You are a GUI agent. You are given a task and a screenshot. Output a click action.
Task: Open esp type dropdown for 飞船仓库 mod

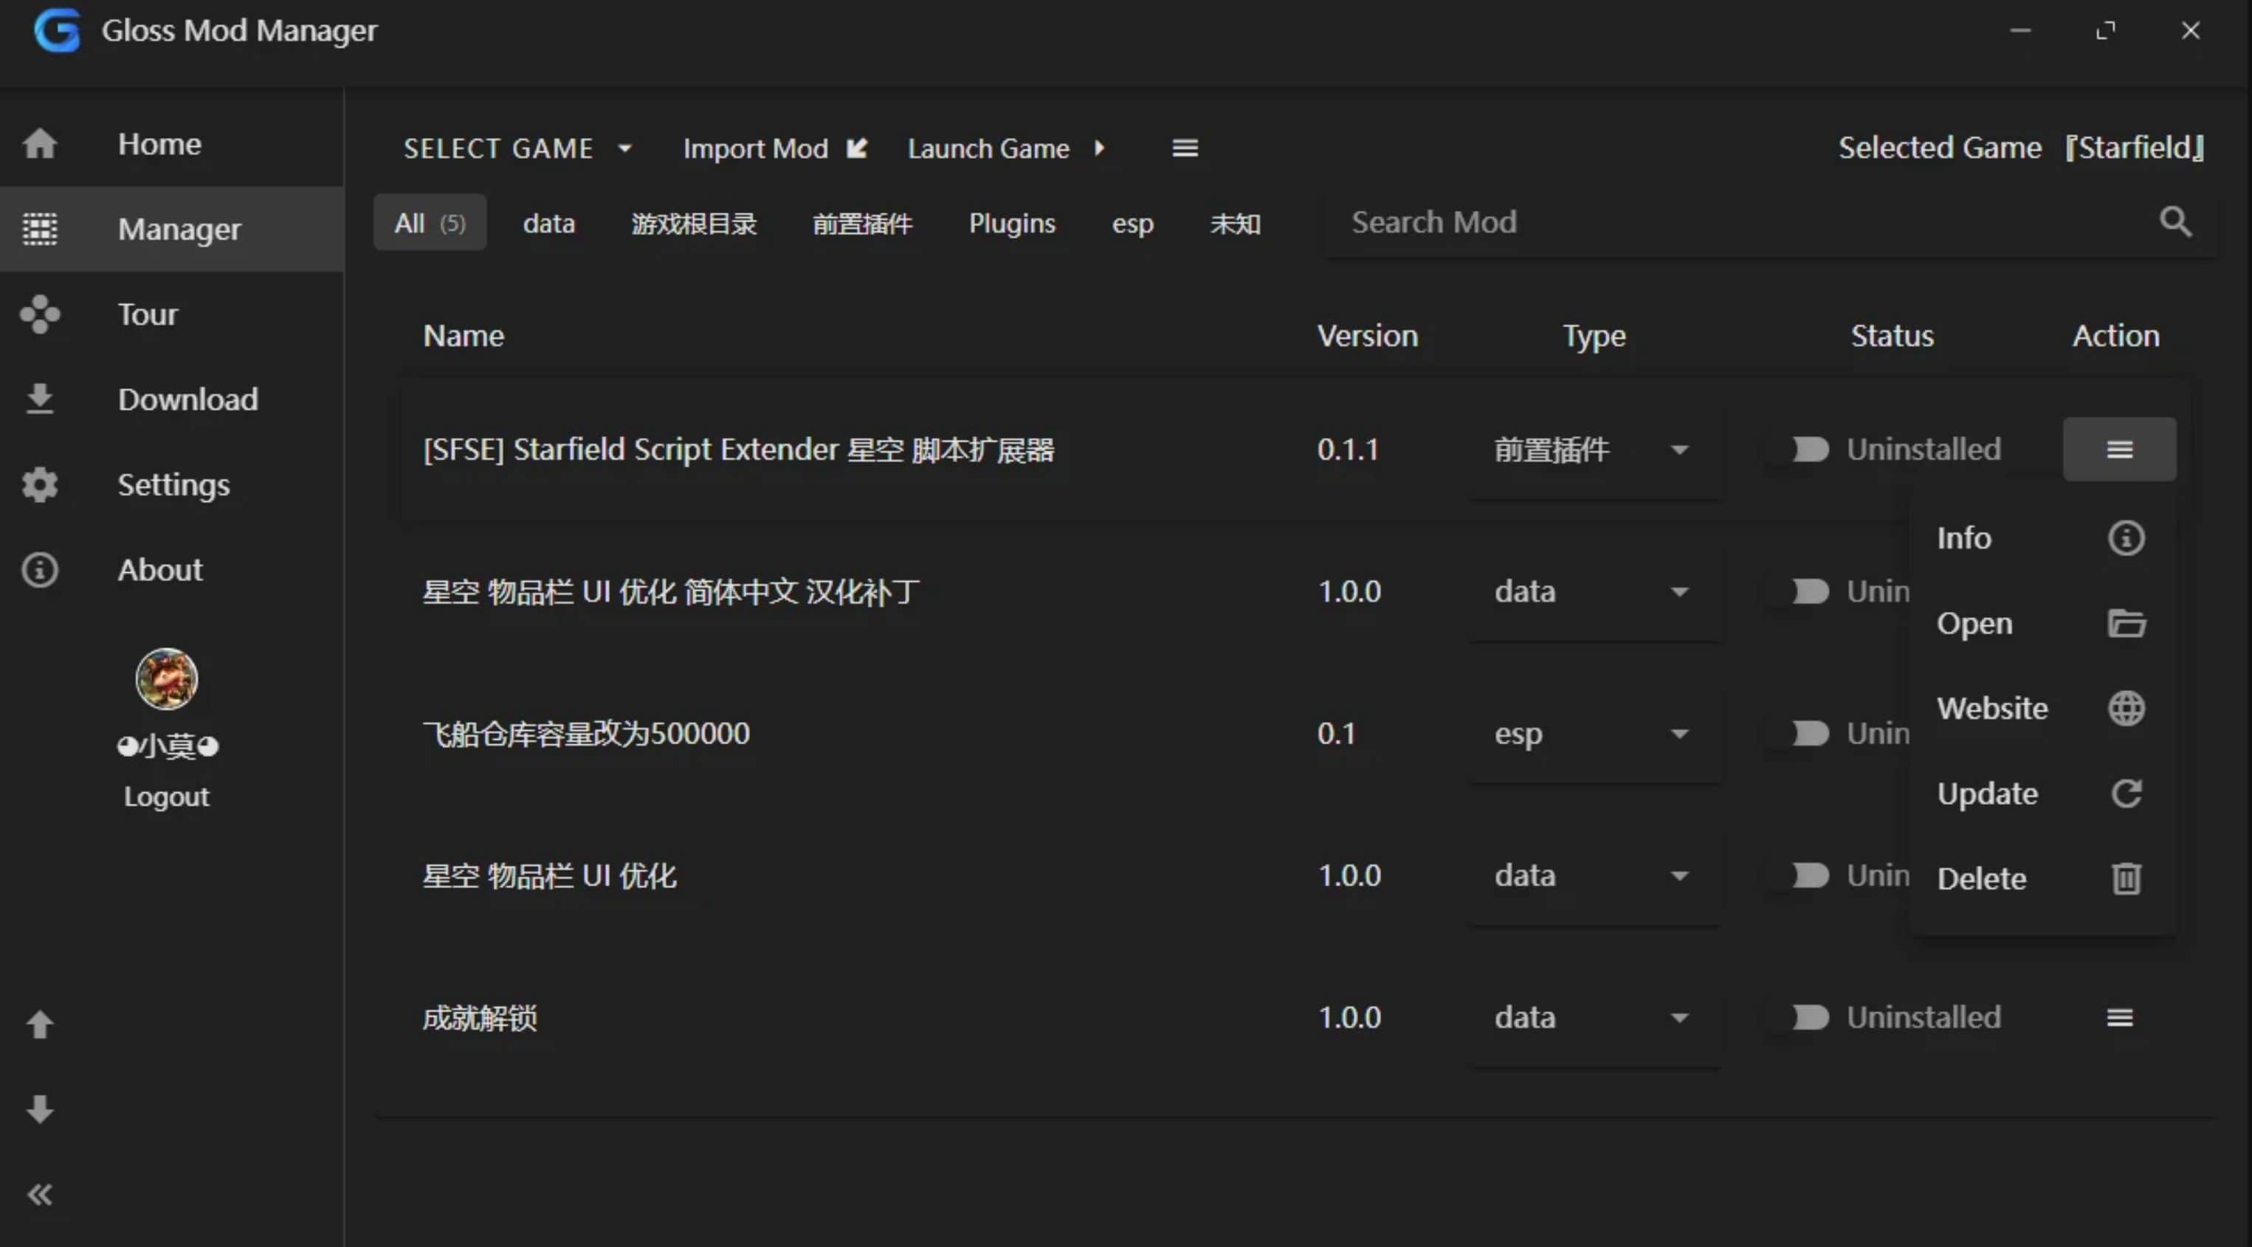[1593, 734]
